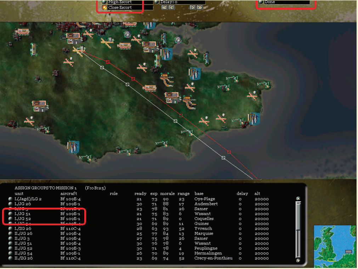Viewport: 358px width, 269px height.
Task: Click the white waypoint square over the sea
Action: [223, 158]
